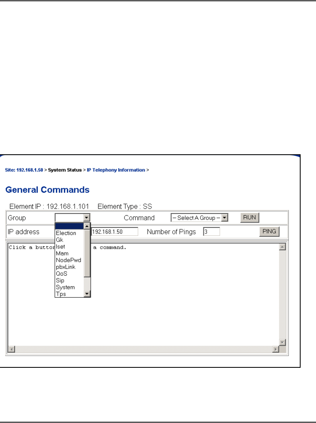Click the Group list scroll down arrow

click(87, 294)
